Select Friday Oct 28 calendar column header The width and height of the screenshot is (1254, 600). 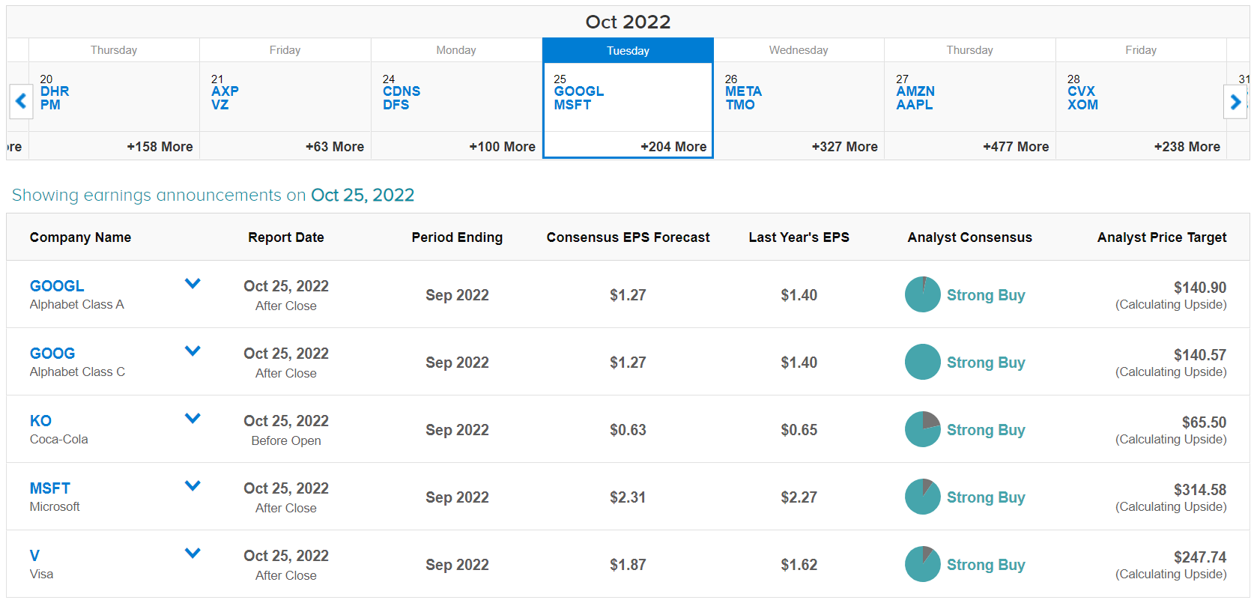(1141, 50)
